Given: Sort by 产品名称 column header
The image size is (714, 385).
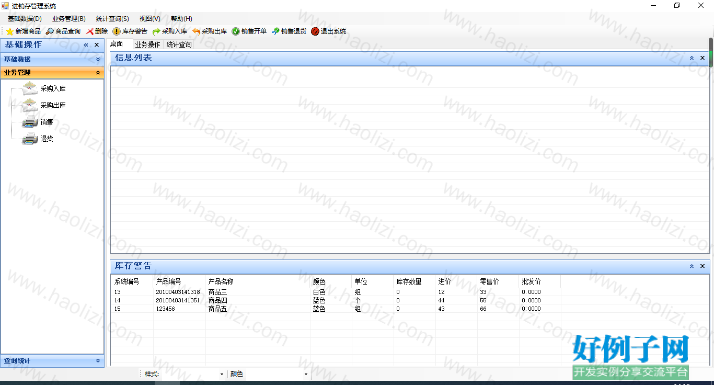Looking at the screenshot, I should click(258, 281).
